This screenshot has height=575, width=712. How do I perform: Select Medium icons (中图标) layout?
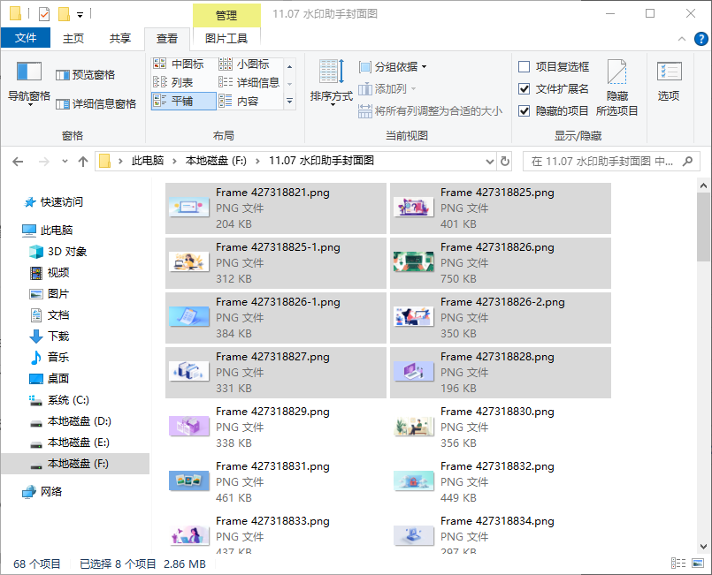(179, 64)
